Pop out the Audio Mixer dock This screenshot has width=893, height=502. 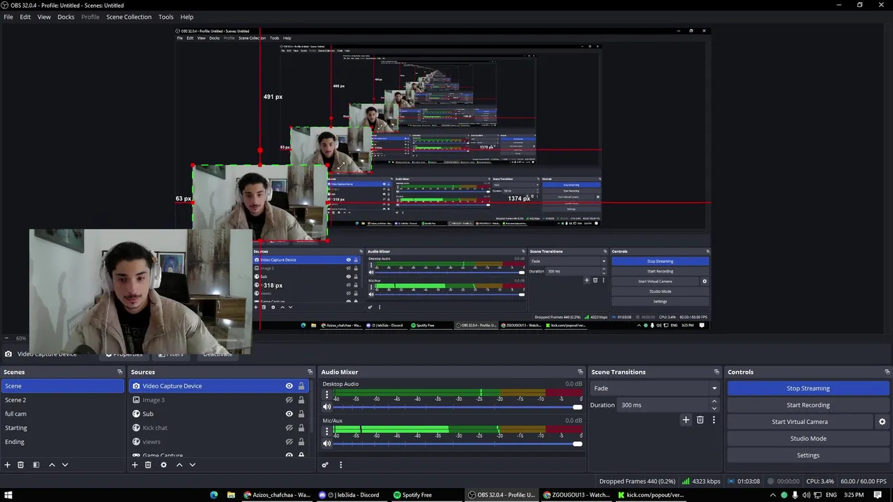pyautogui.click(x=580, y=372)
